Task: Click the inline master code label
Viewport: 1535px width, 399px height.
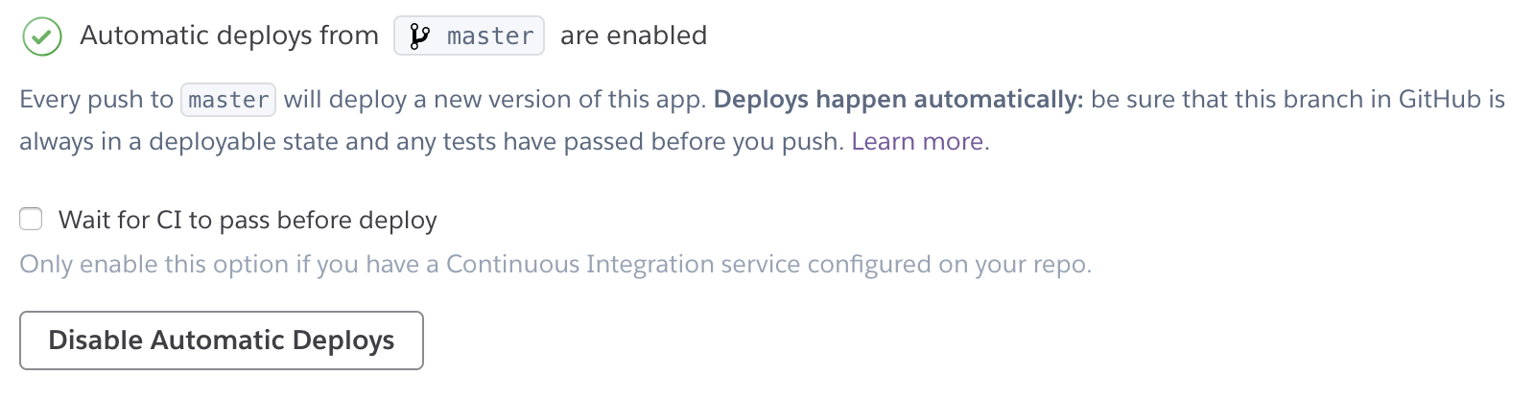Action: pyautogui.click(x=228, y=100)
